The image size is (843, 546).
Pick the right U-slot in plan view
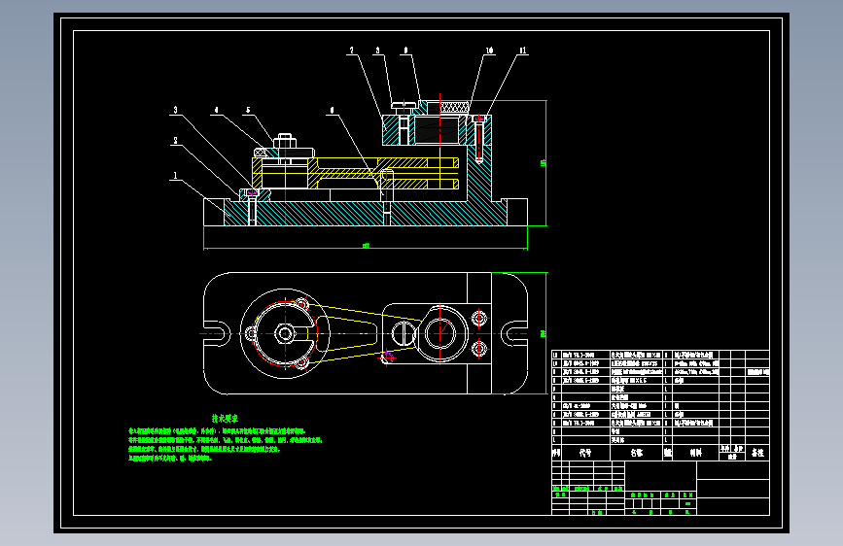point(514,333)
